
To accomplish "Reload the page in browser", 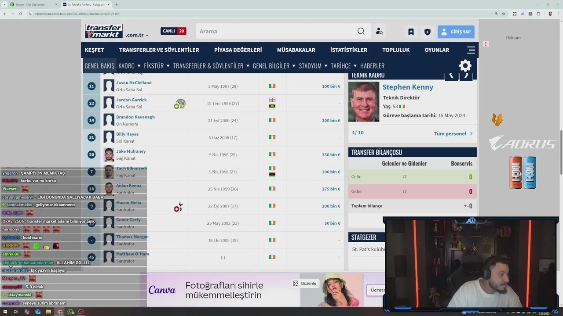I will tap(20, 14).
